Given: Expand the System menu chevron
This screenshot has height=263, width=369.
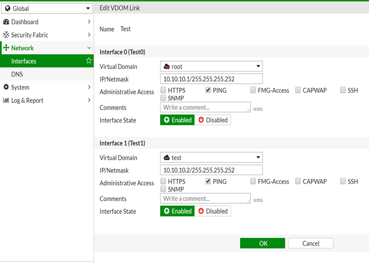Looking at the screenshot, I should tap(88, 87).
